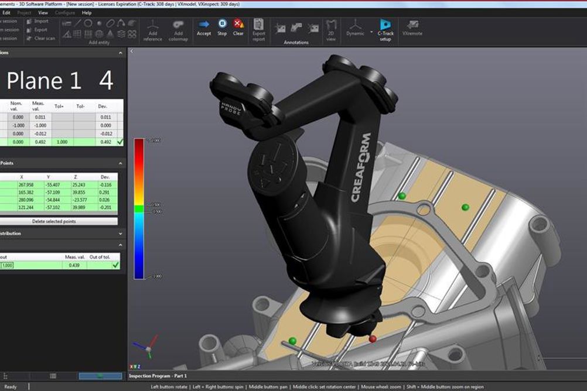
Task: Click the middle annotation tool icon
Action: 296,28
